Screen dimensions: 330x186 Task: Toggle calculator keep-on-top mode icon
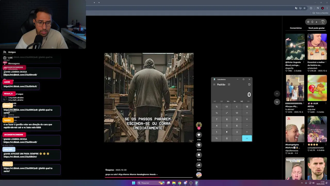pos(229,84)
